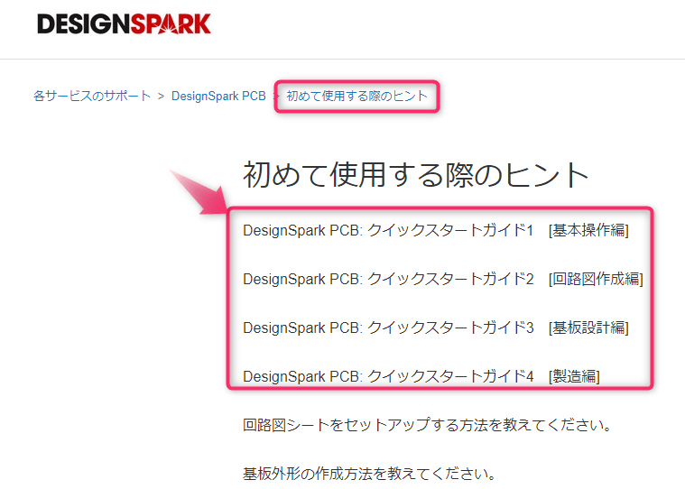Open クイックスタートガイド3 [基板設計編] article
This screenshot has width=685, height=489.
tap(436, 328)
